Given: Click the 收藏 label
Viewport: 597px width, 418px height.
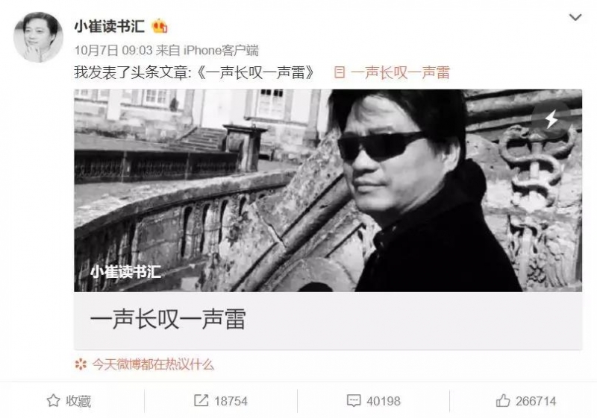Looking at the screenshot, I should [x=78, y=401].
